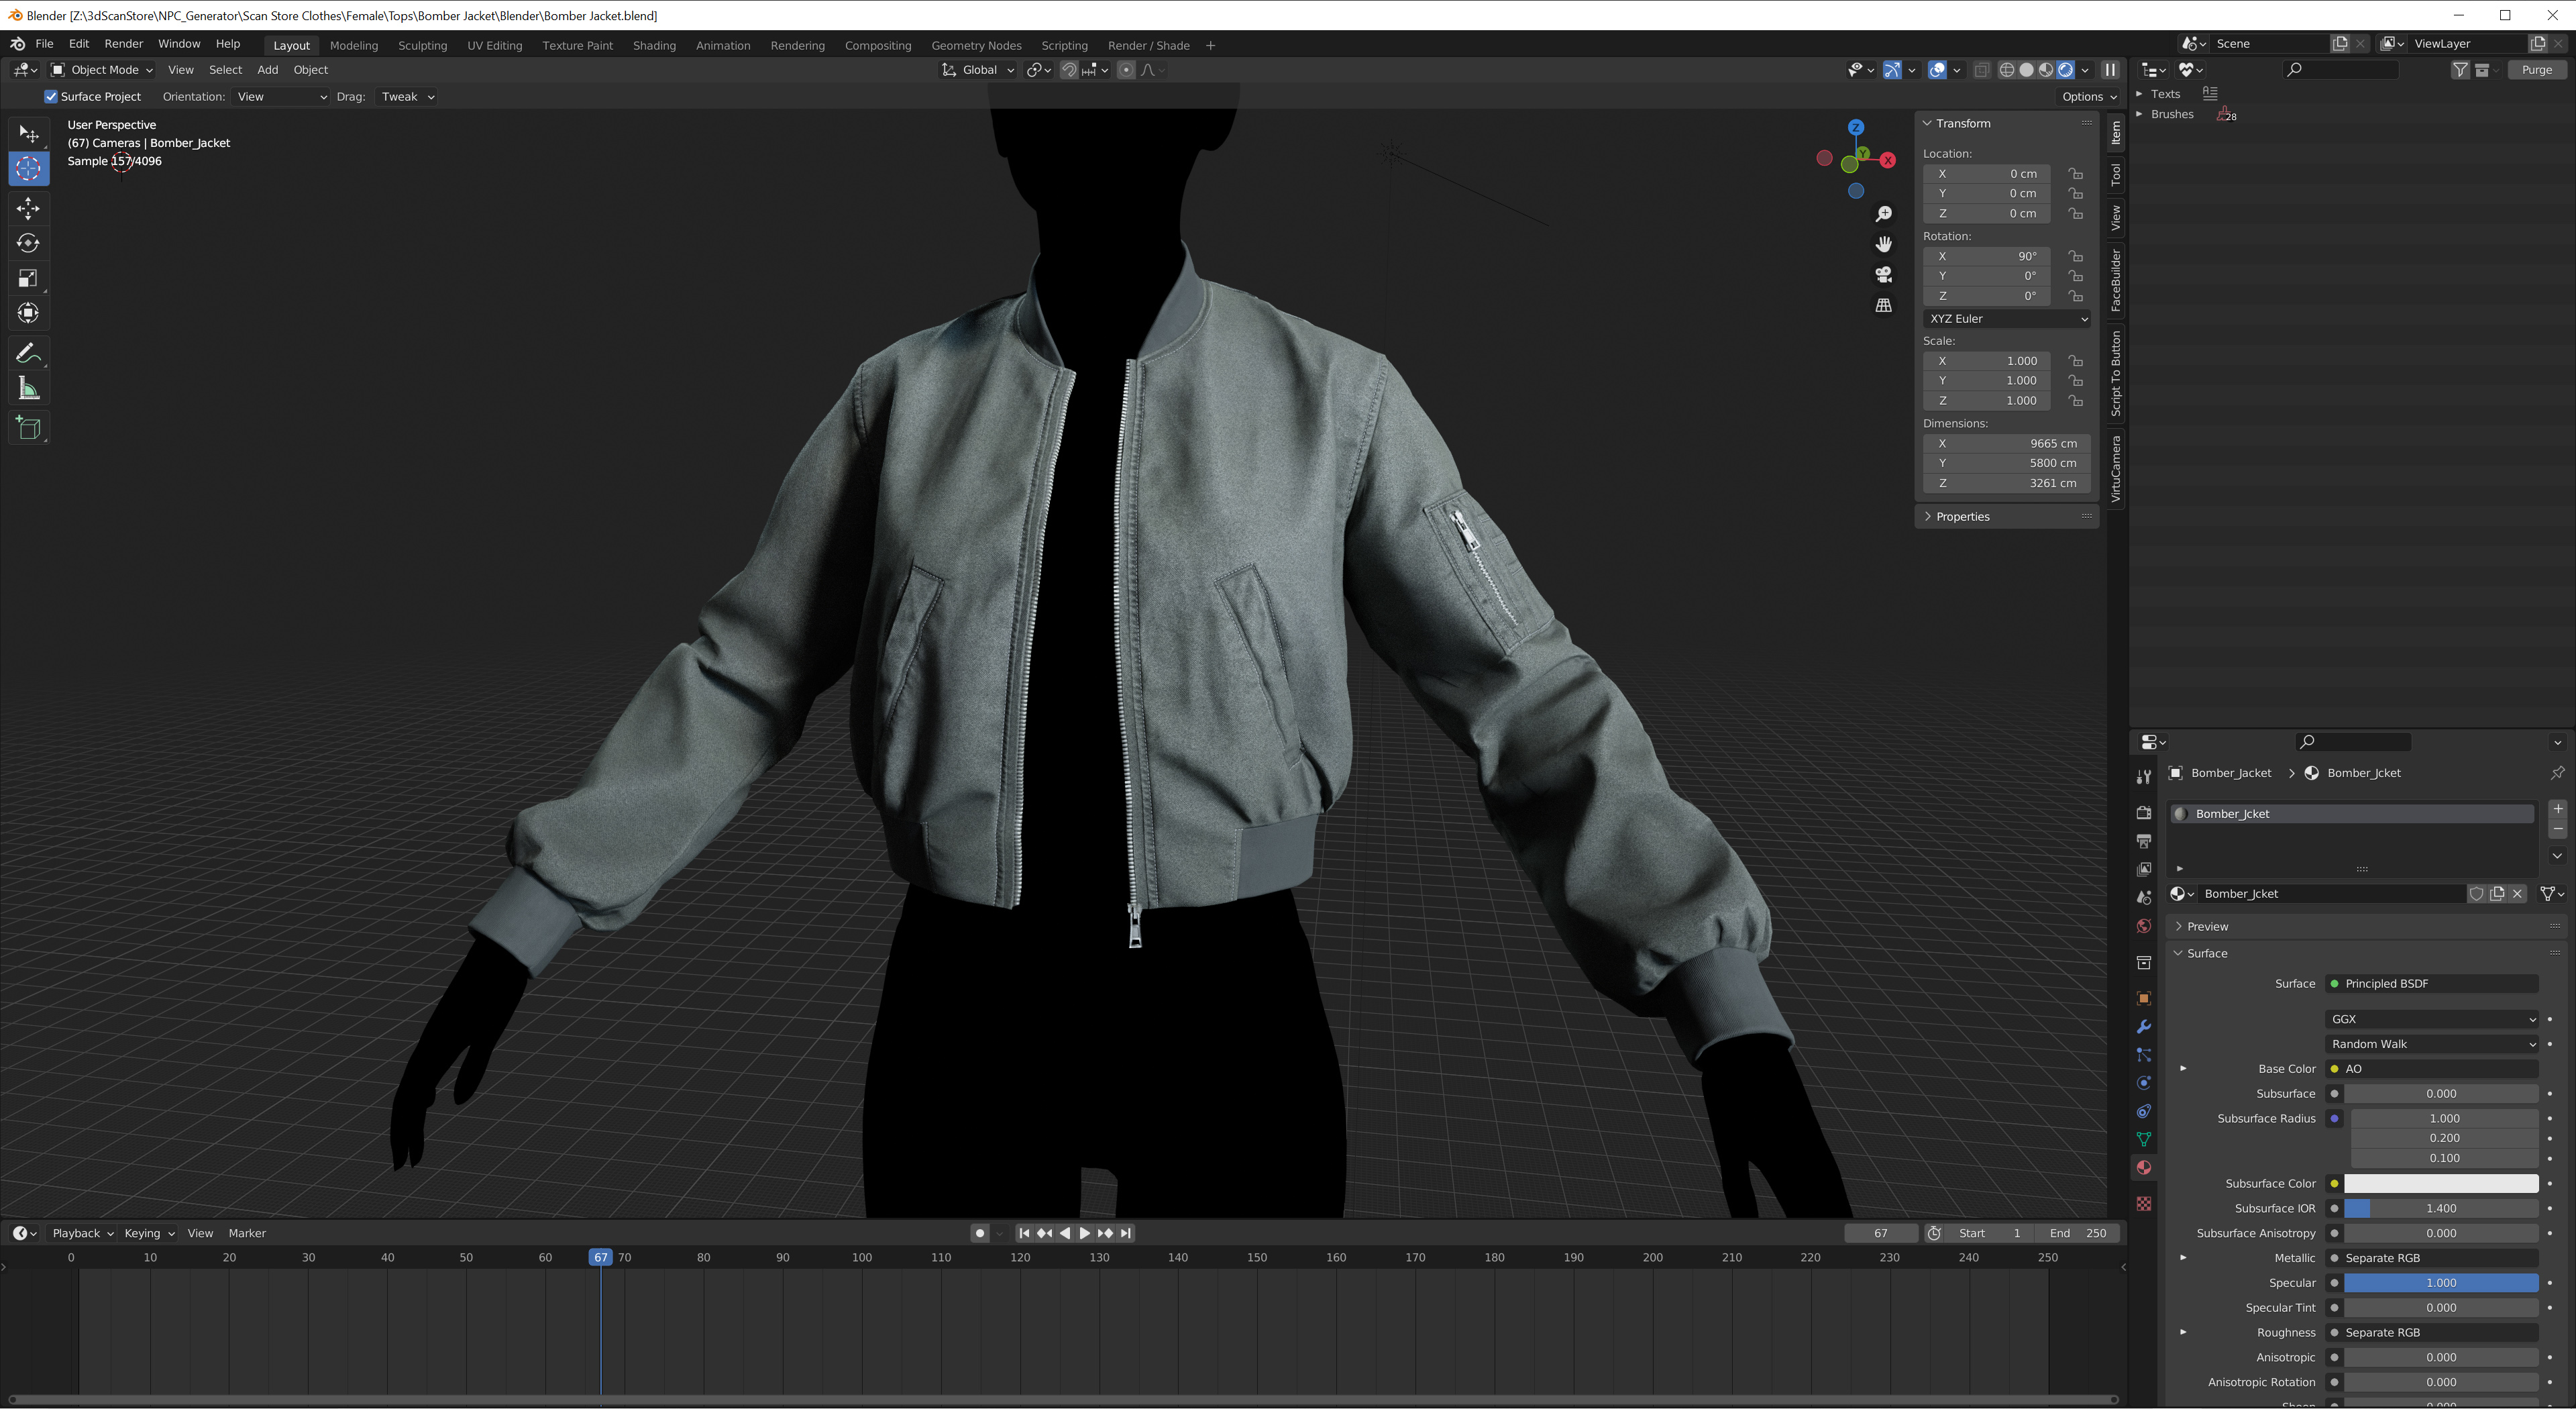Activate the Measure tool
The width and height of the screenshot is (2576, 1409).
coord(28,388)
